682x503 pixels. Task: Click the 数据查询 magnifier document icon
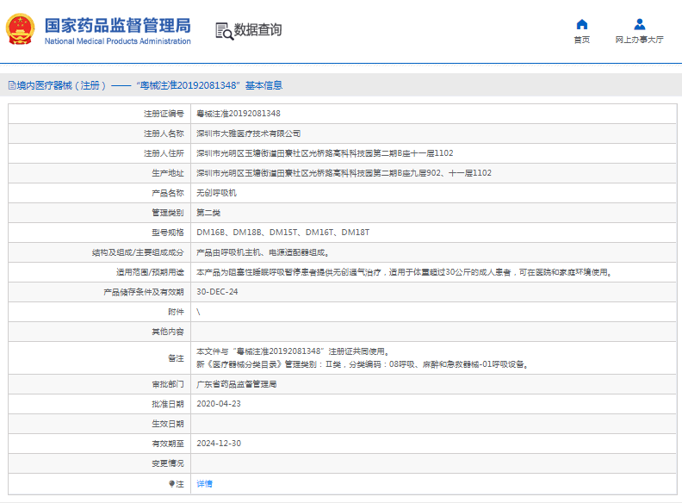pyautogui.click(x=224, y=31)
